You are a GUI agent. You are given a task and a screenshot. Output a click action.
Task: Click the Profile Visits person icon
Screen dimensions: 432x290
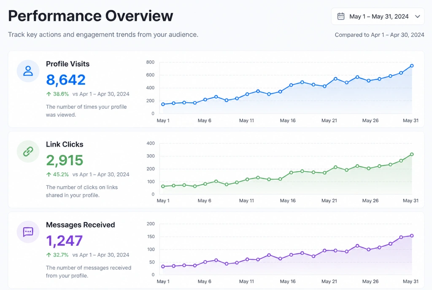[x=28, y=71]
